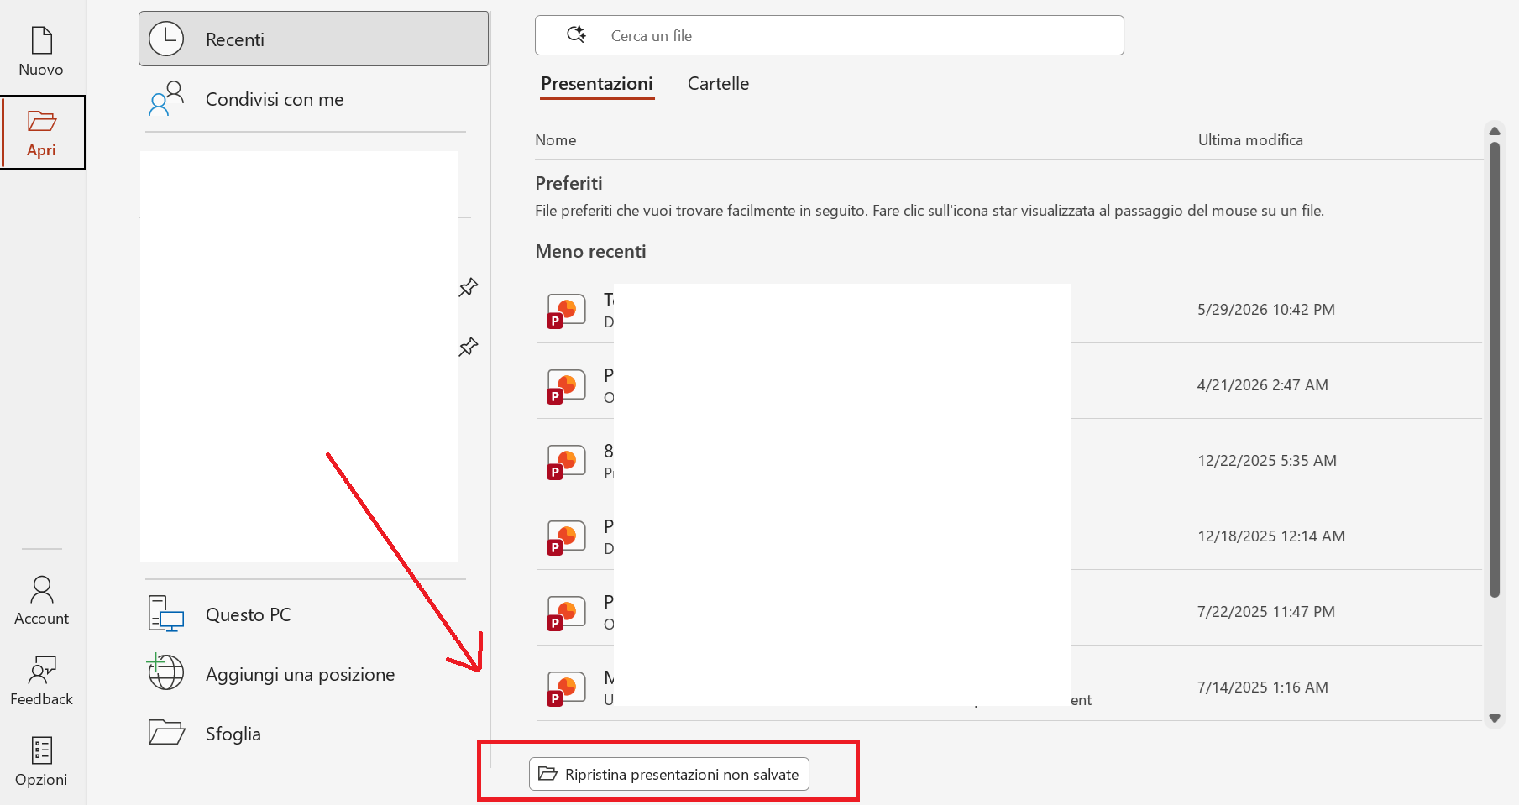1519x805 pixels.
Task: Open the Sfoglia file browser
Action: click(313, 734)
